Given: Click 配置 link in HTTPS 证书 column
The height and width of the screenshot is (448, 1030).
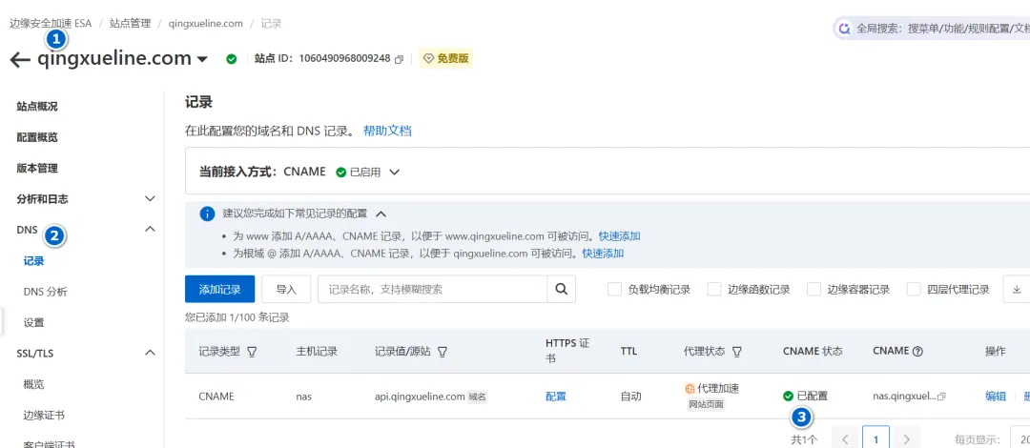Looking at the screenshot, I should click(x=556, y=397).
